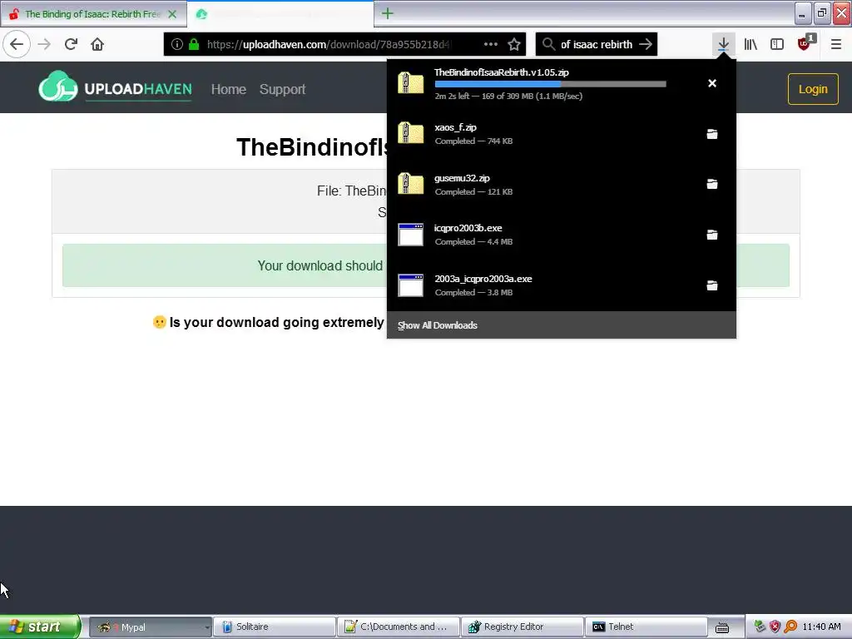
Task: Click the gusemu32.zip archive icon
Action: click(x=411, y=184)
